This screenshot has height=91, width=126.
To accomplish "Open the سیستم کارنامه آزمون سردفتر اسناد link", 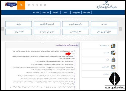I will pos(45,76).
